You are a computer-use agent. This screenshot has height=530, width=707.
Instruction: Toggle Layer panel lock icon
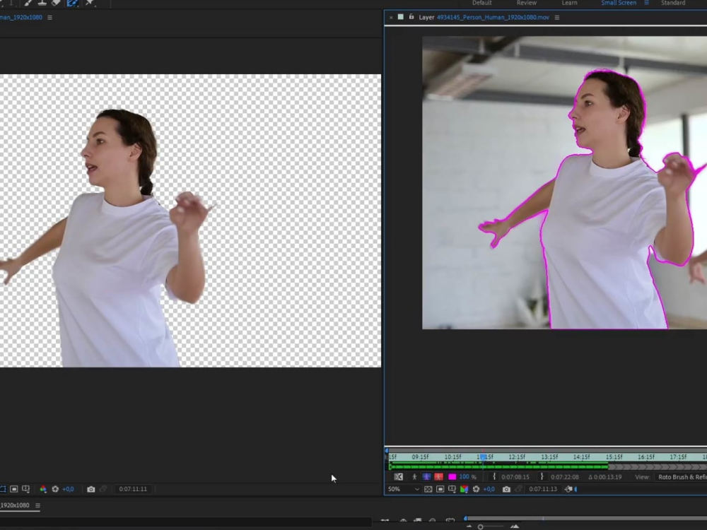pos(411,17)
